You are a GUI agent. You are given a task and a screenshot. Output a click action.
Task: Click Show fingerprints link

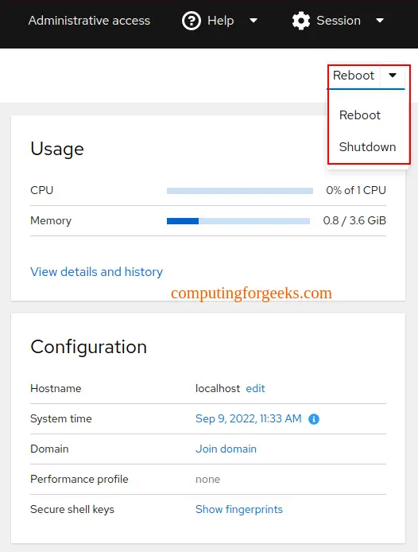pyautogui.click(x=239, y=509)
